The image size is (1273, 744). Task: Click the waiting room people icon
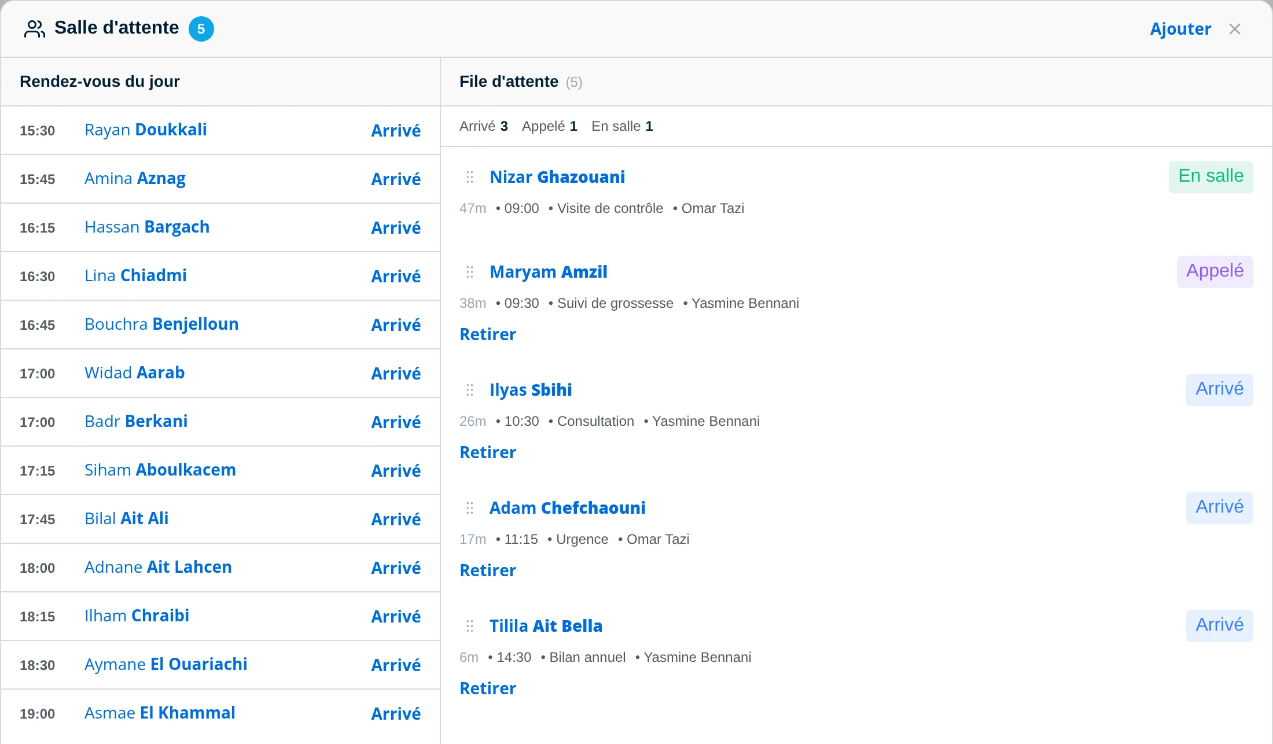point(35,29)
